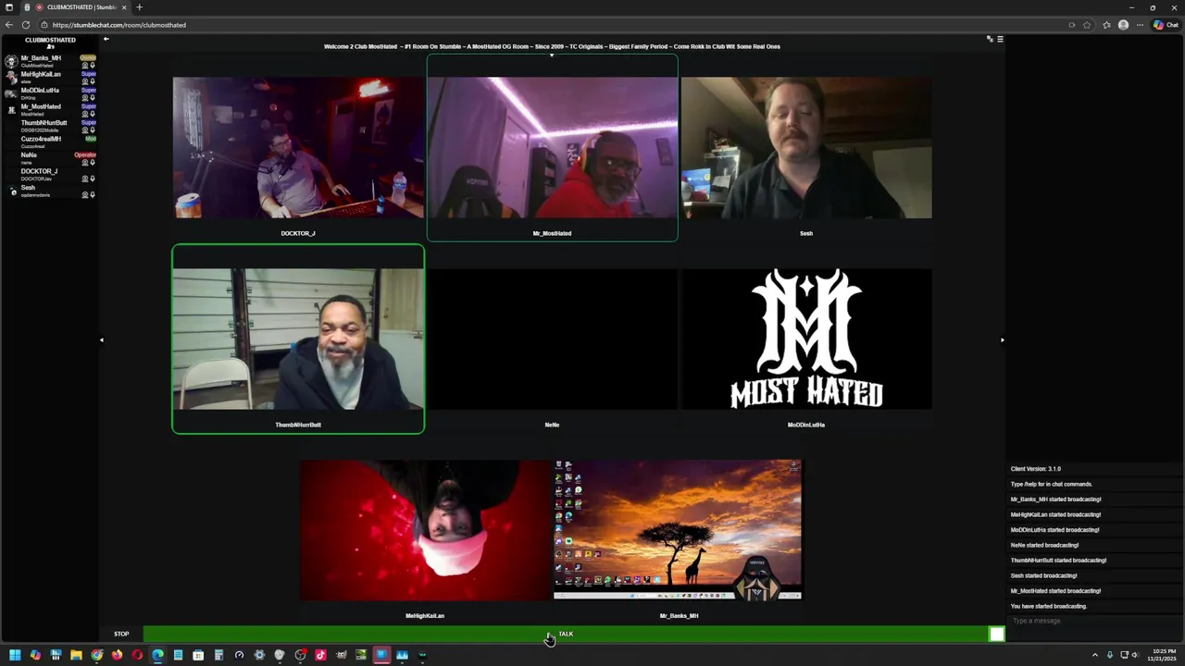Add this page to favorites with the star
Screen dimensions: 1185x666
tap(1087, 25)
